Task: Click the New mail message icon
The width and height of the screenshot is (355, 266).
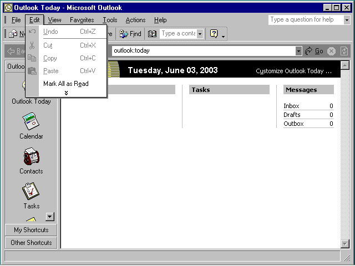Action: pos(13,34)
